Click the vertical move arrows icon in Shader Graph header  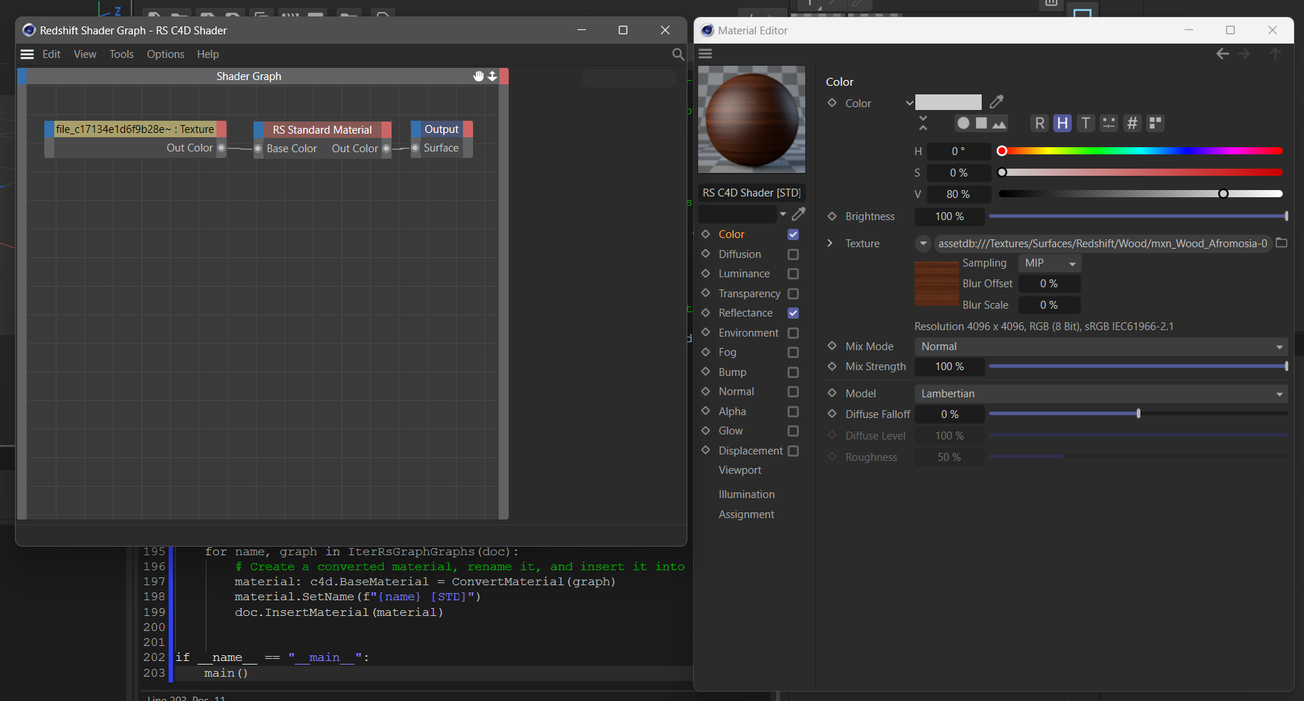[x=492, y=76]
